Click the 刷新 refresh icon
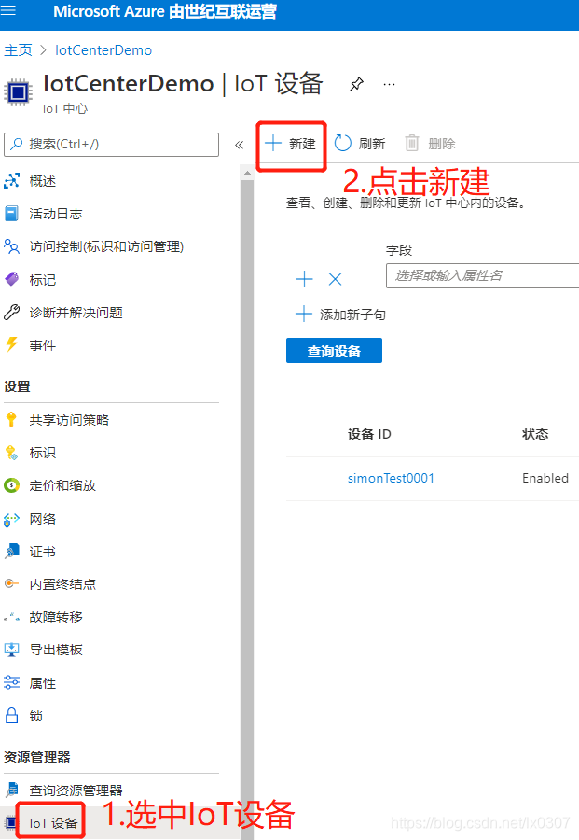Screen dimensions: 579x840 342,143
